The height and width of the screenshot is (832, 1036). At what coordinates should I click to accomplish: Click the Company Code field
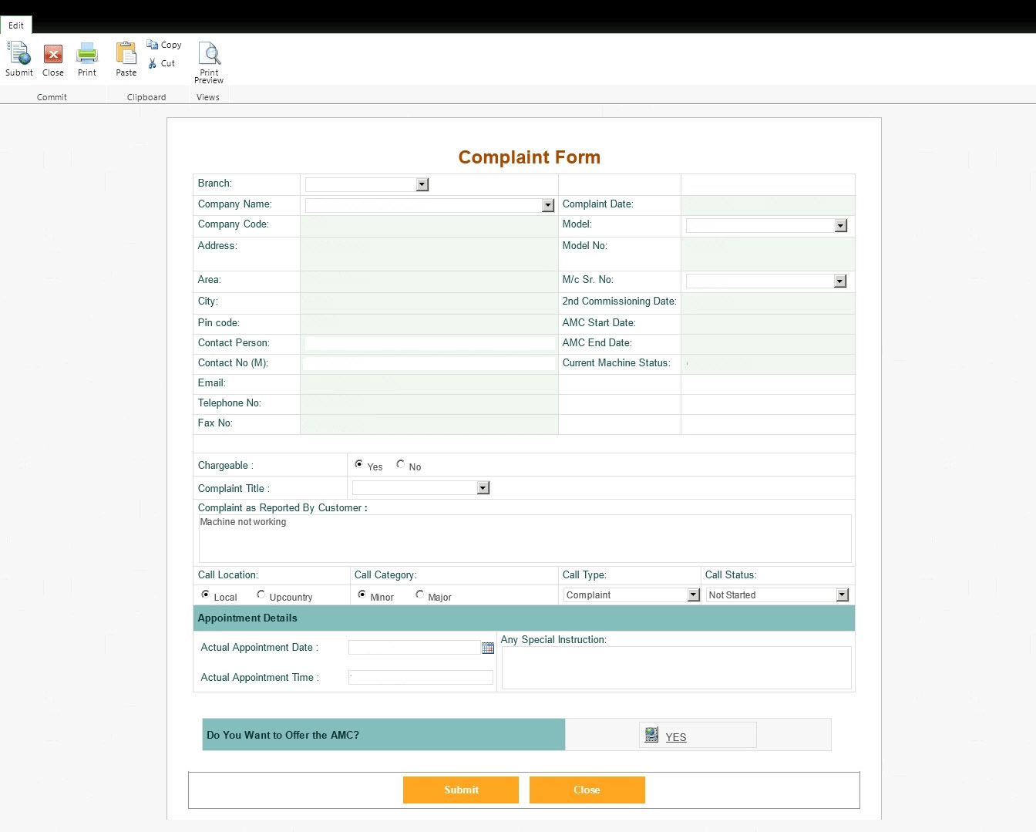(x=429, y=226)
